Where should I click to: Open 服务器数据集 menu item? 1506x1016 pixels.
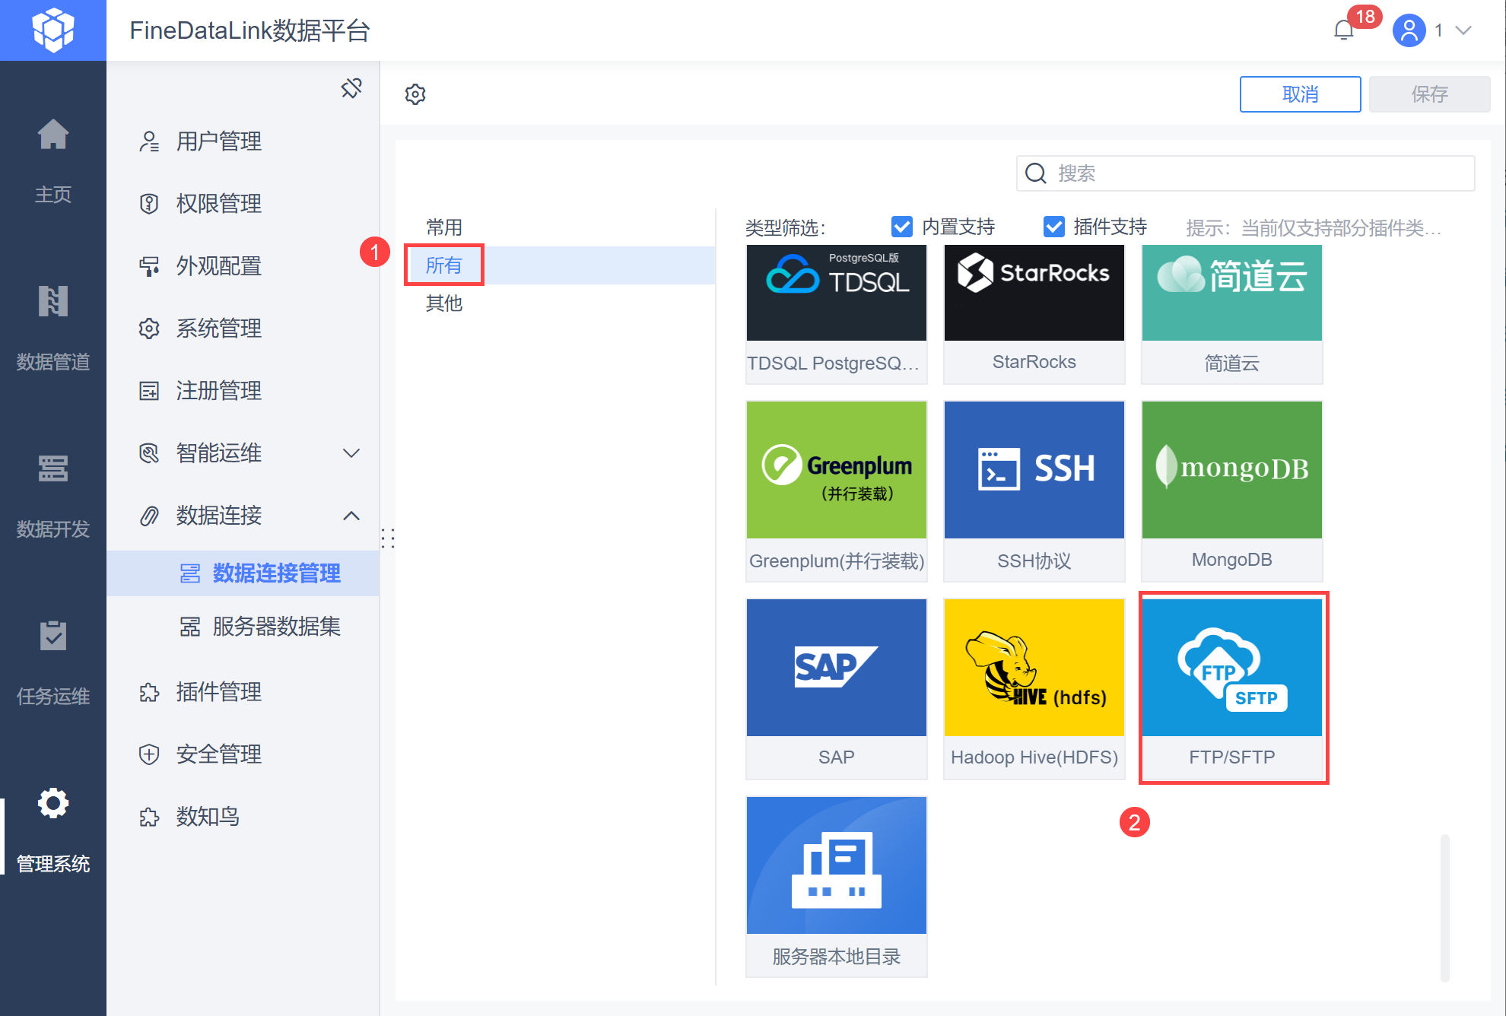coord(276,627)
